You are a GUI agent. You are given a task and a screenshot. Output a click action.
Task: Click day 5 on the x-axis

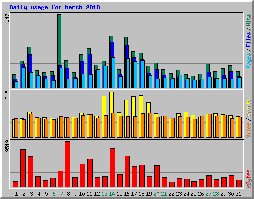point(46,194)
